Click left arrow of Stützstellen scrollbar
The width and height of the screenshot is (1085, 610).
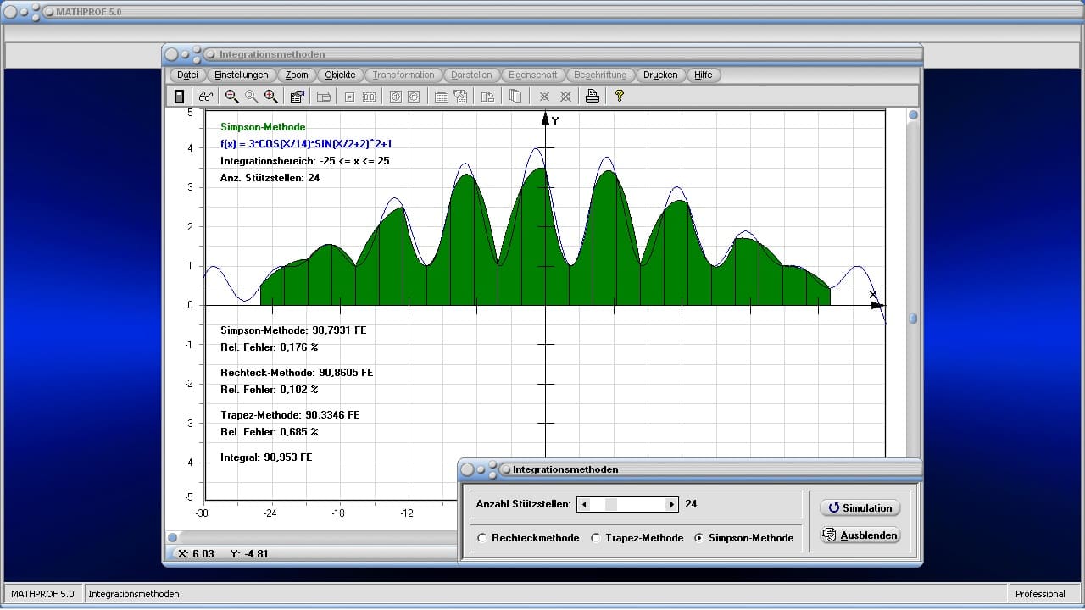click(x=583, y=504)
